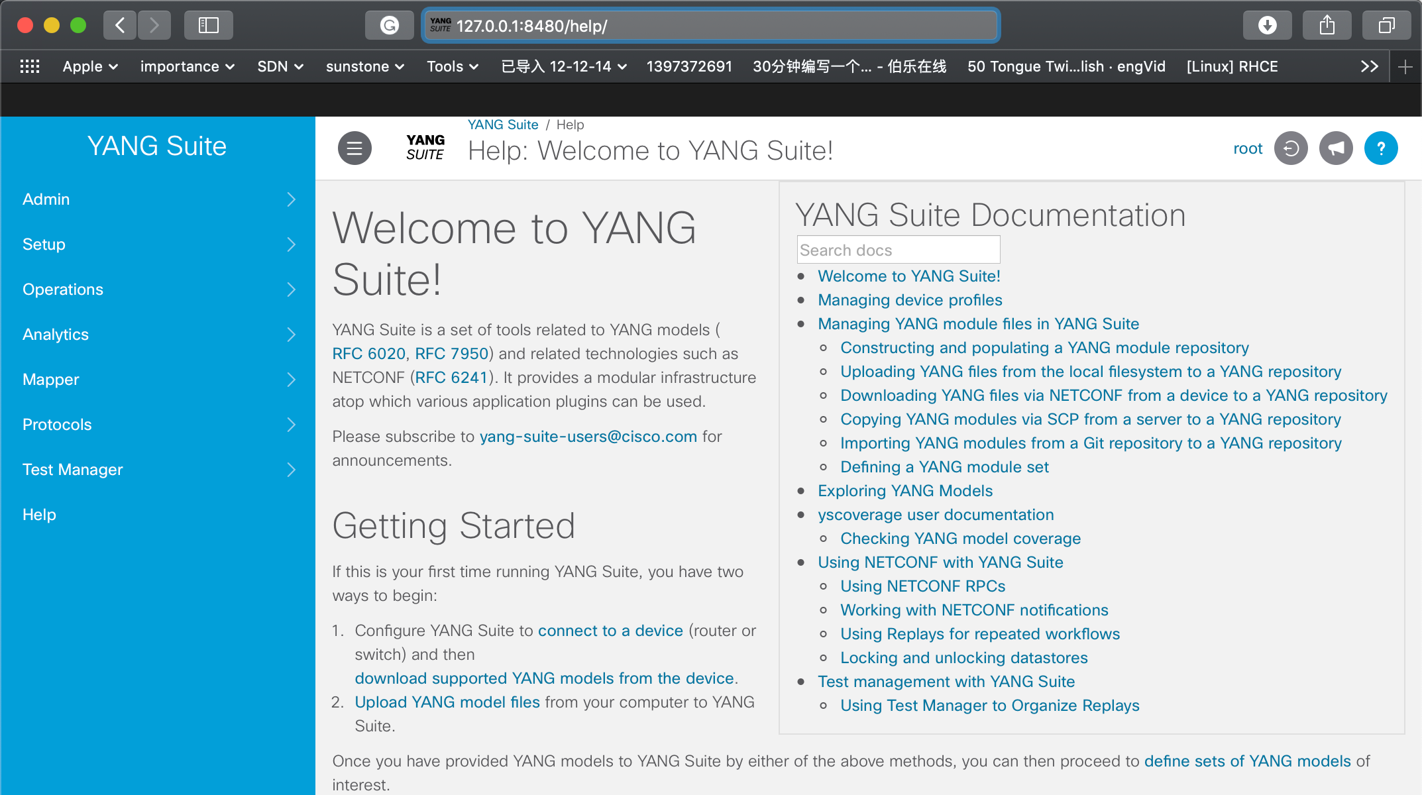Click the YANG Suite sidebar title

pyautogui.click(x=157, y=146)
